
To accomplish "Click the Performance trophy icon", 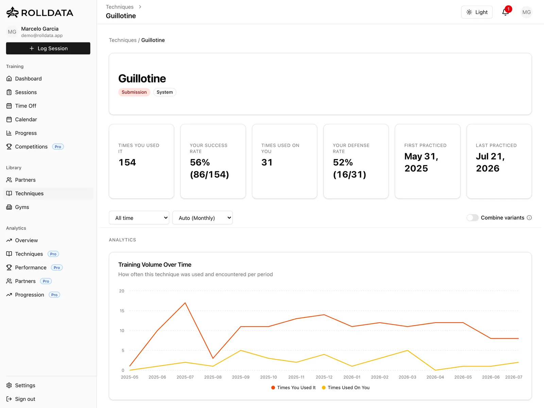I will [9, 268].
